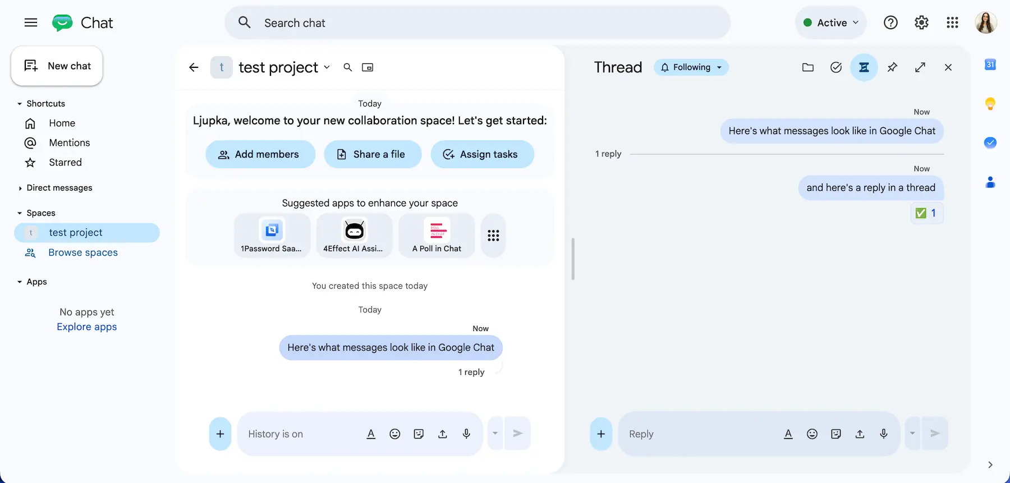Open Google Calendar side panel
The width and height of the screenshot is (1010, 483).
click(x=990, y=65)
